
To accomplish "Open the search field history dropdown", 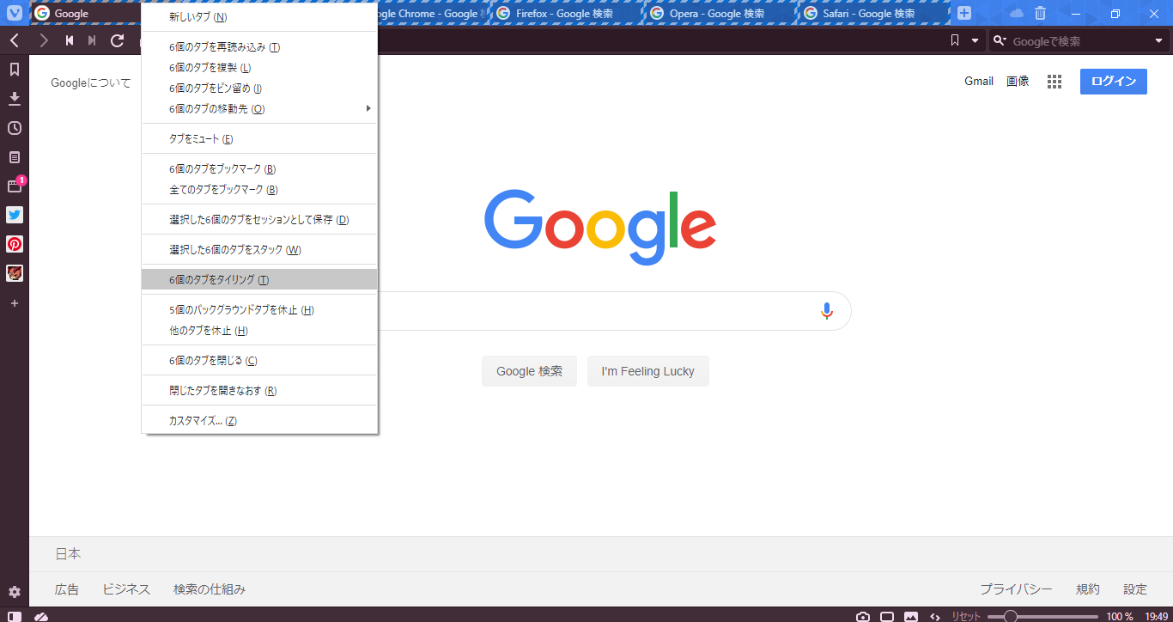I will click(x=1158, y=40).
